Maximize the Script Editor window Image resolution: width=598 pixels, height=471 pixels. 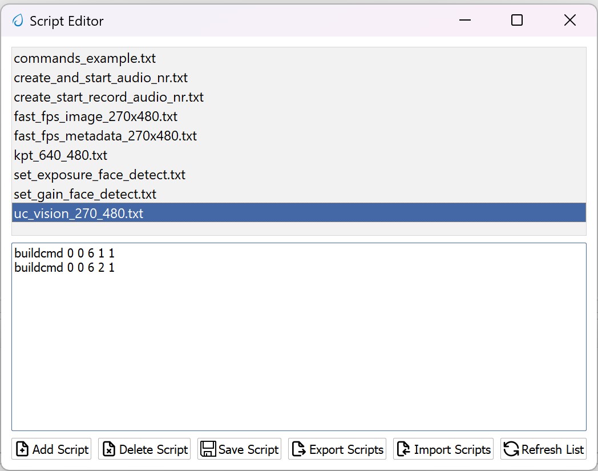[x=517, y=21]
